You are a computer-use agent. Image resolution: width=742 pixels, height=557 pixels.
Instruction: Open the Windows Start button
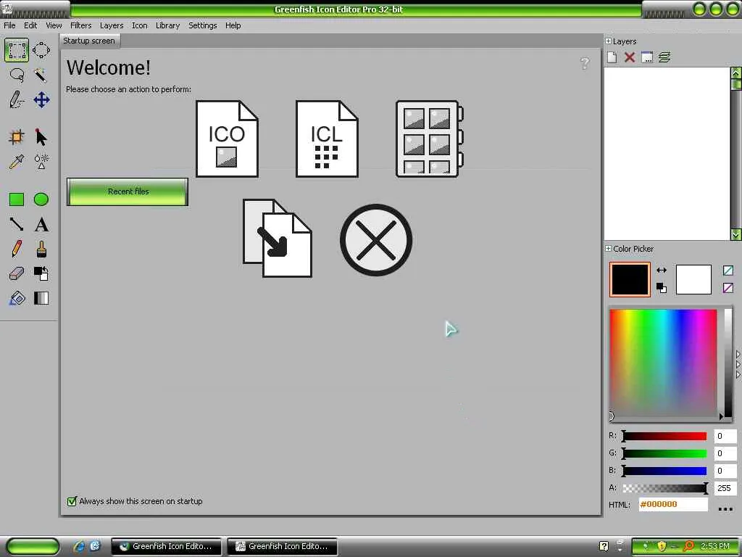point(33,547)
